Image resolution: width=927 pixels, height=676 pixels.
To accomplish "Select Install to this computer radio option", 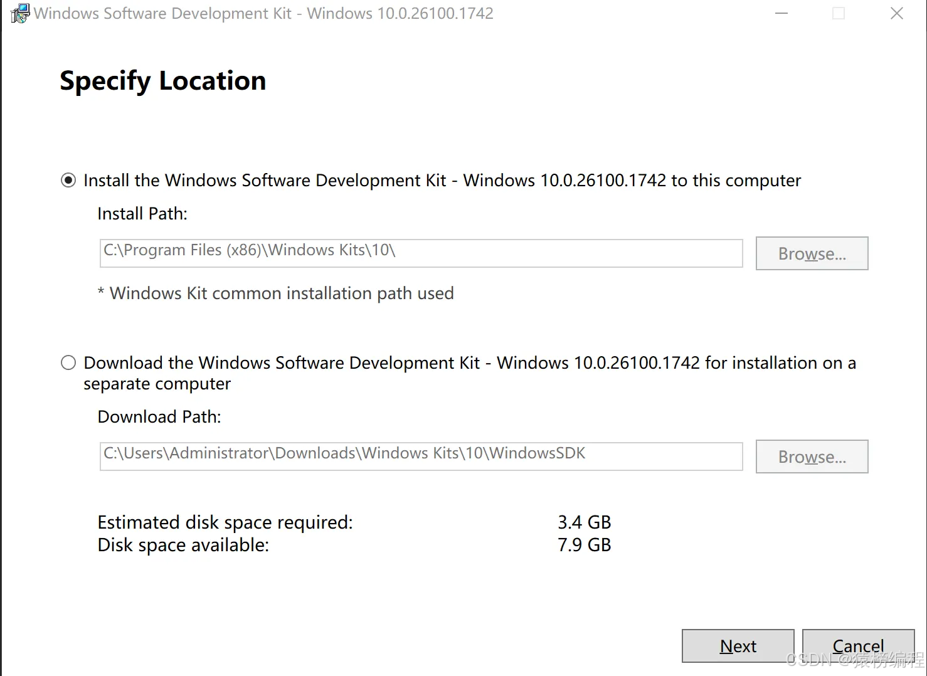I will pos(68,181).
